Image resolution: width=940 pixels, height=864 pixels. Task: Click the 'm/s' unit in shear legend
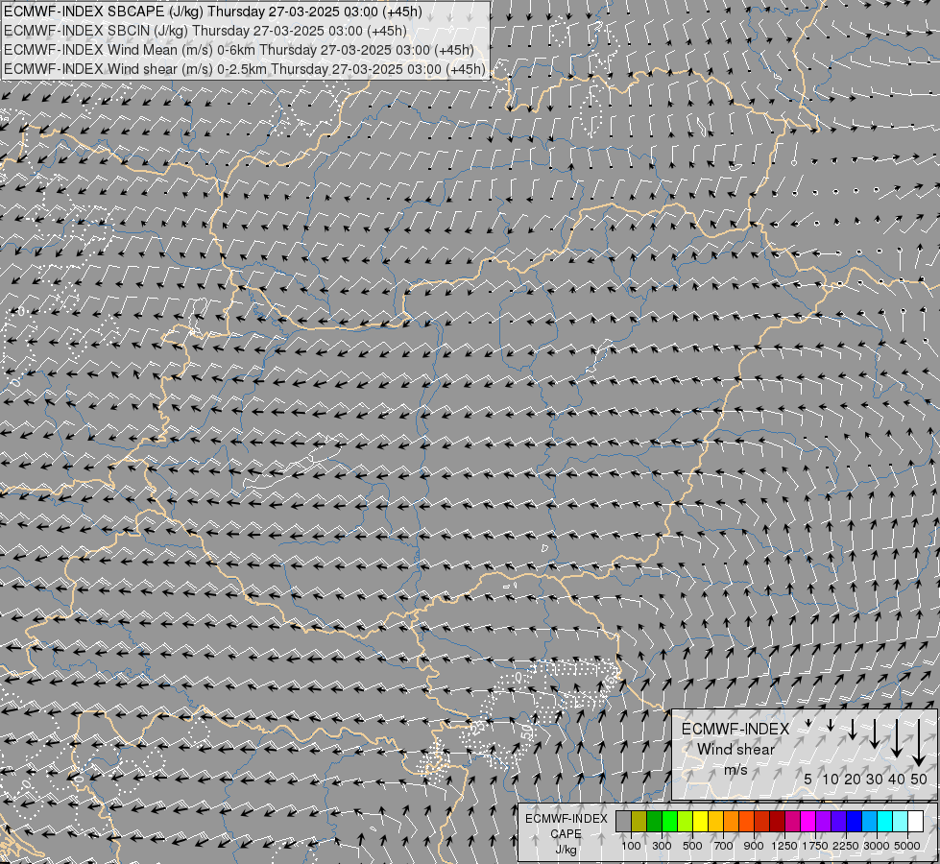point(735,770)
